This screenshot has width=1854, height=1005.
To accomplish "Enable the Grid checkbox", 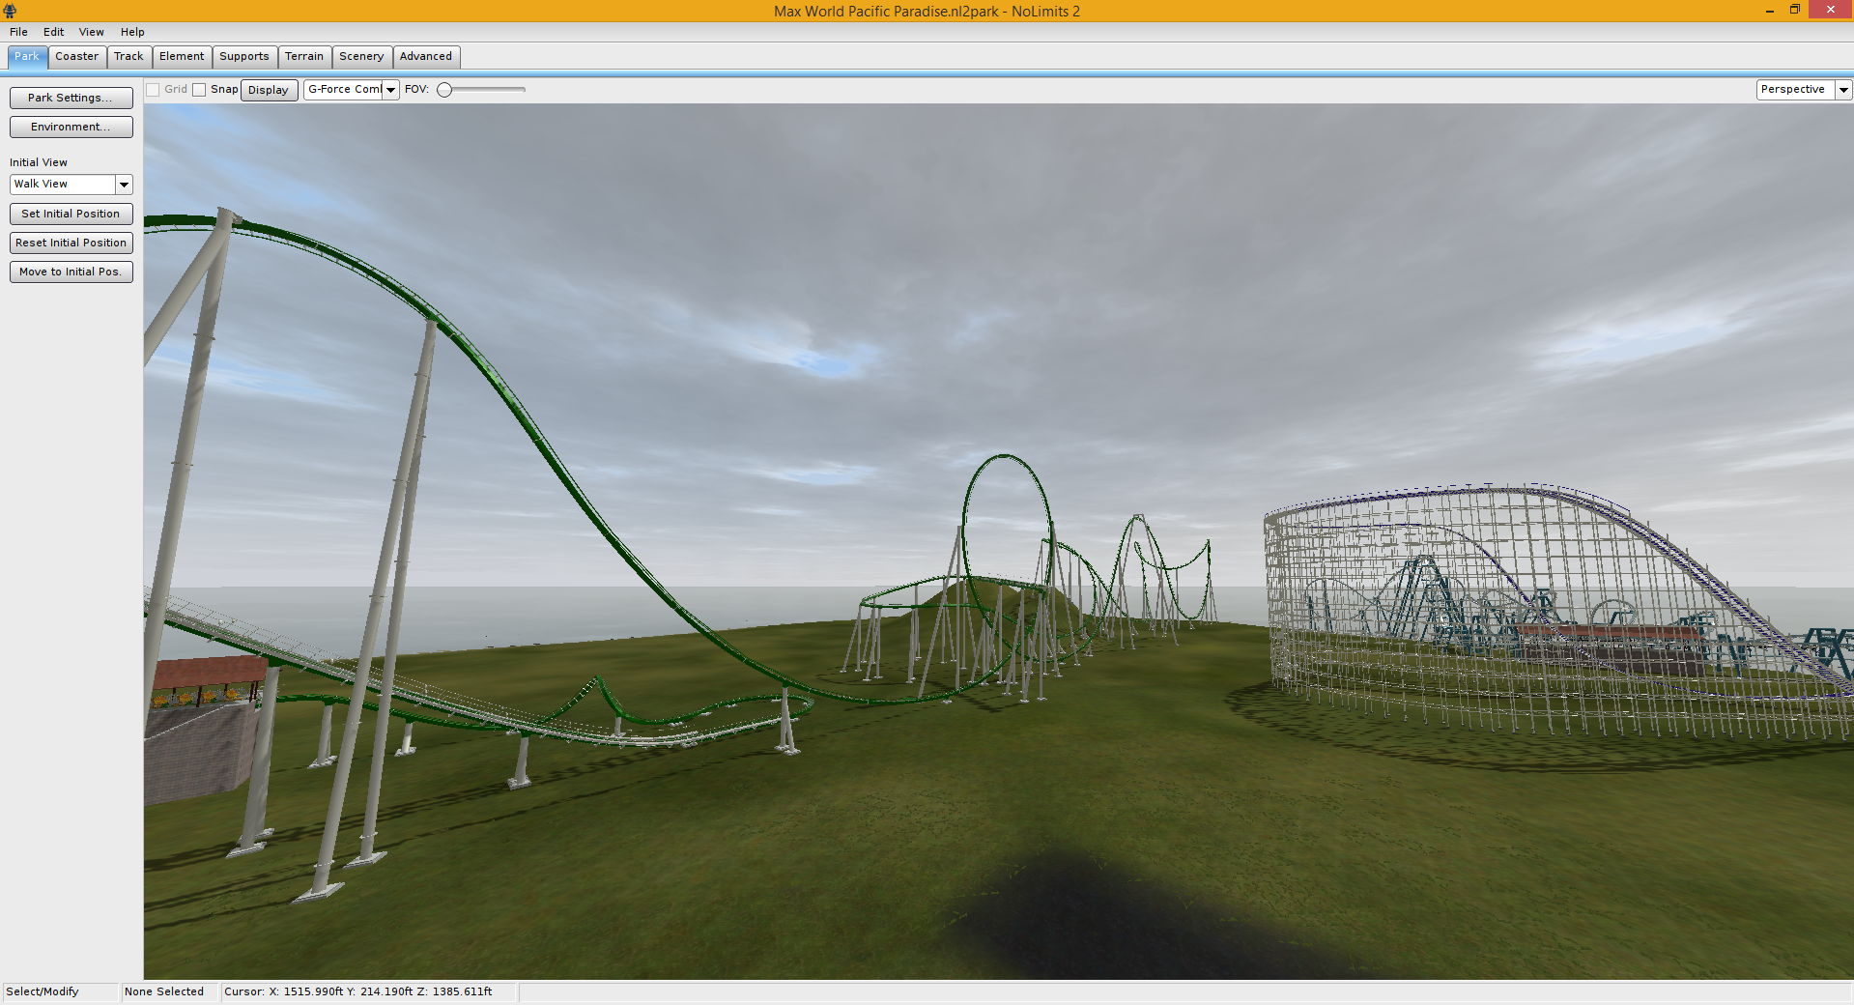I will coord(153,90).
